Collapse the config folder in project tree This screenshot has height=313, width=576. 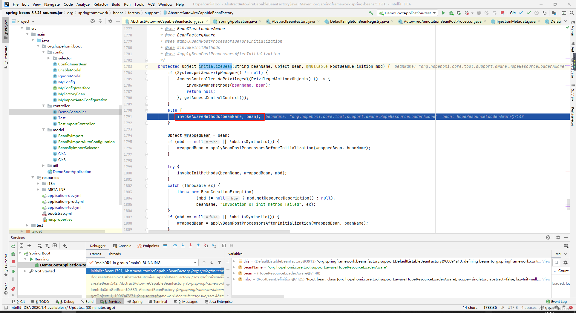click(44, 52)
